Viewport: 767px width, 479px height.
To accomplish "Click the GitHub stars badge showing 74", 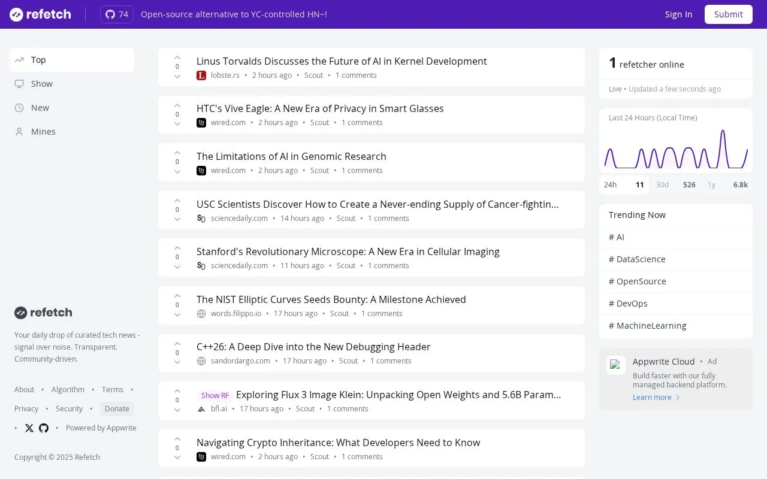I will tap(117, 14).
